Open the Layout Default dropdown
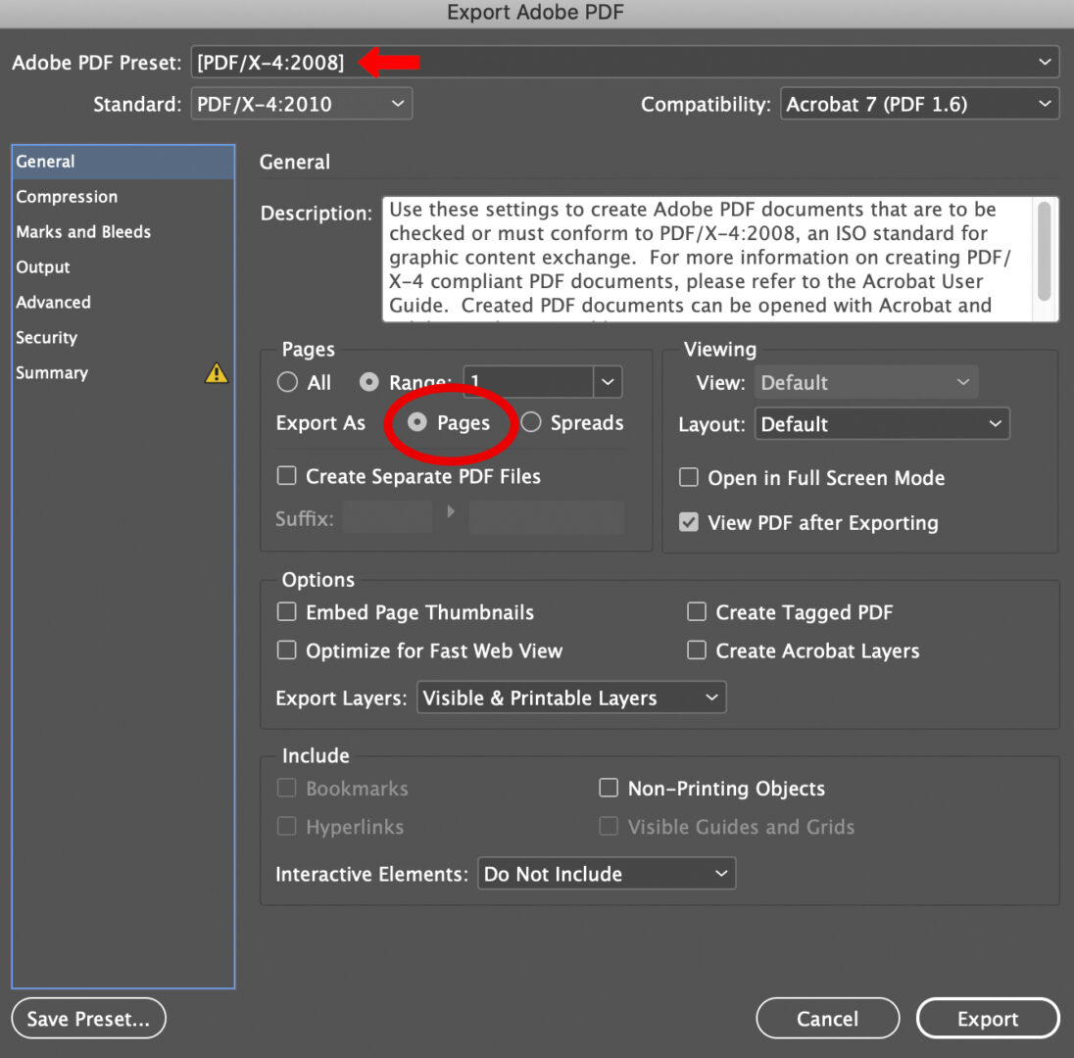This screenshot has height=1058, width=1074. [882, 424]
